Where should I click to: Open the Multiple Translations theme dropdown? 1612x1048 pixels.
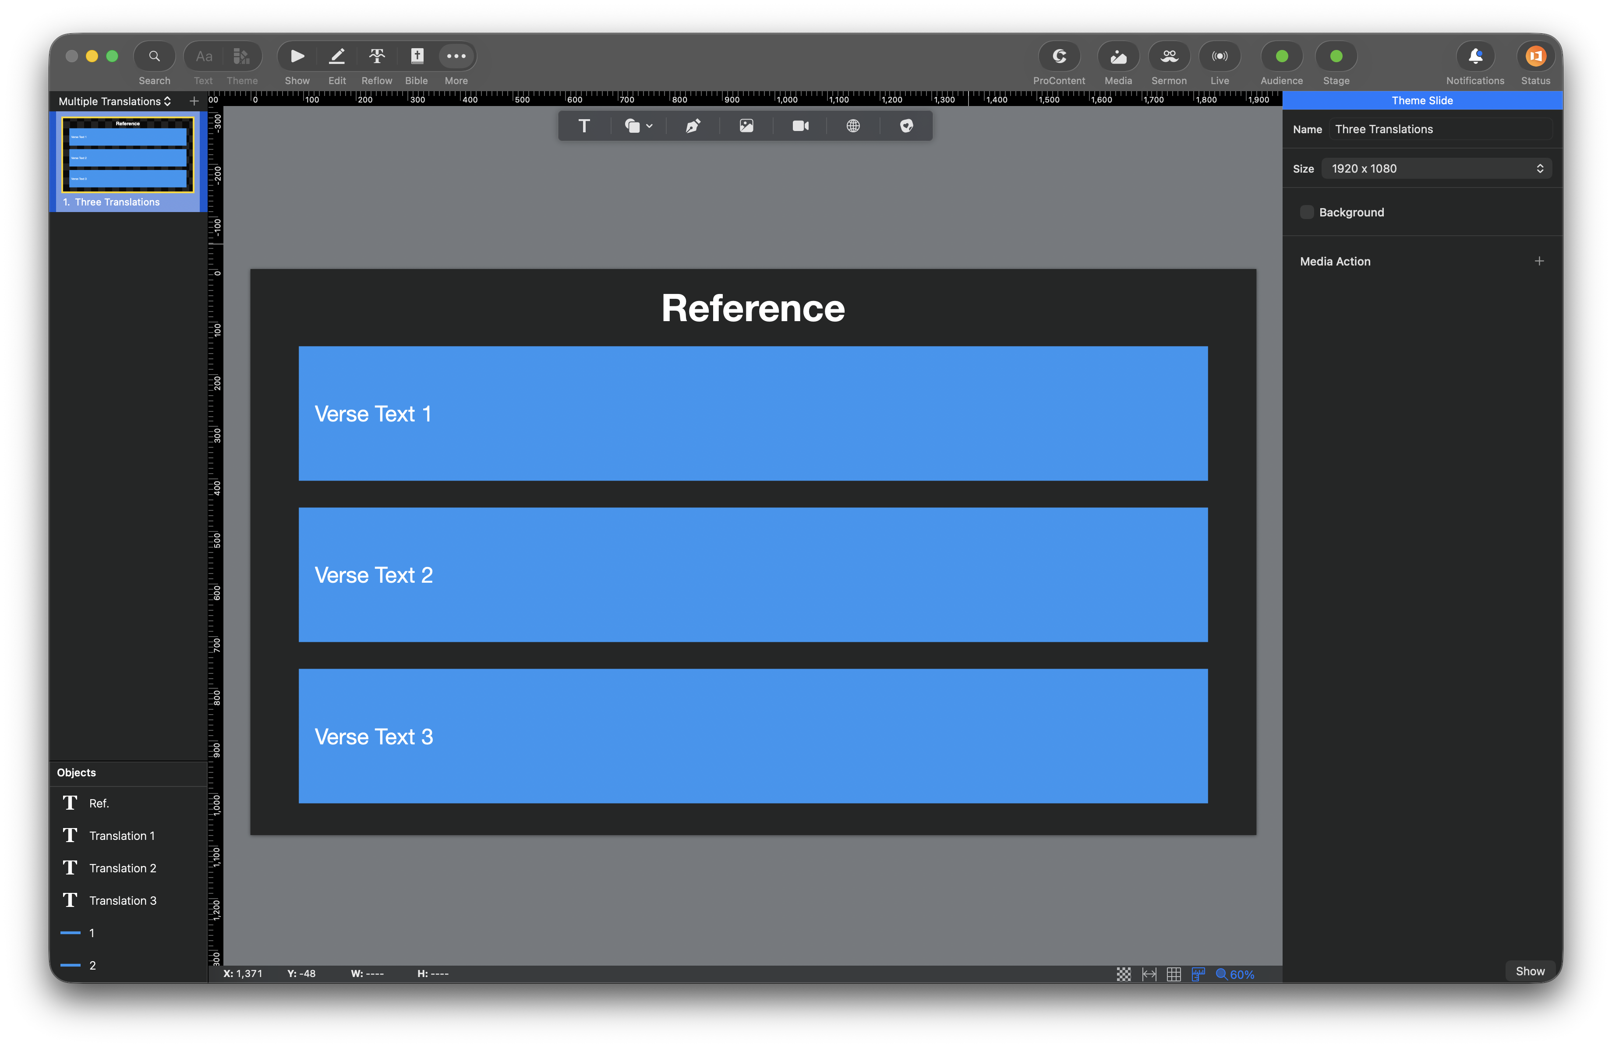click(x=114, y=101)
